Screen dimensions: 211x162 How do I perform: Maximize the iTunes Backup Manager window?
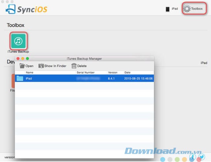coord(27,59)
